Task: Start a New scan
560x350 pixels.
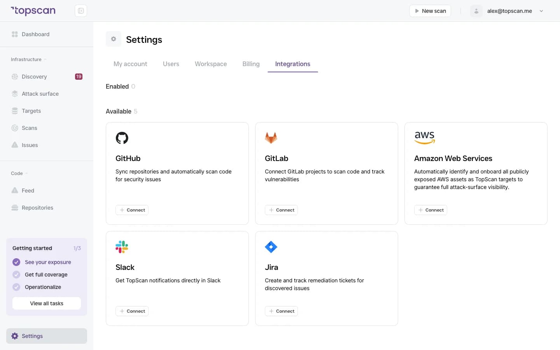Action: 430,11
